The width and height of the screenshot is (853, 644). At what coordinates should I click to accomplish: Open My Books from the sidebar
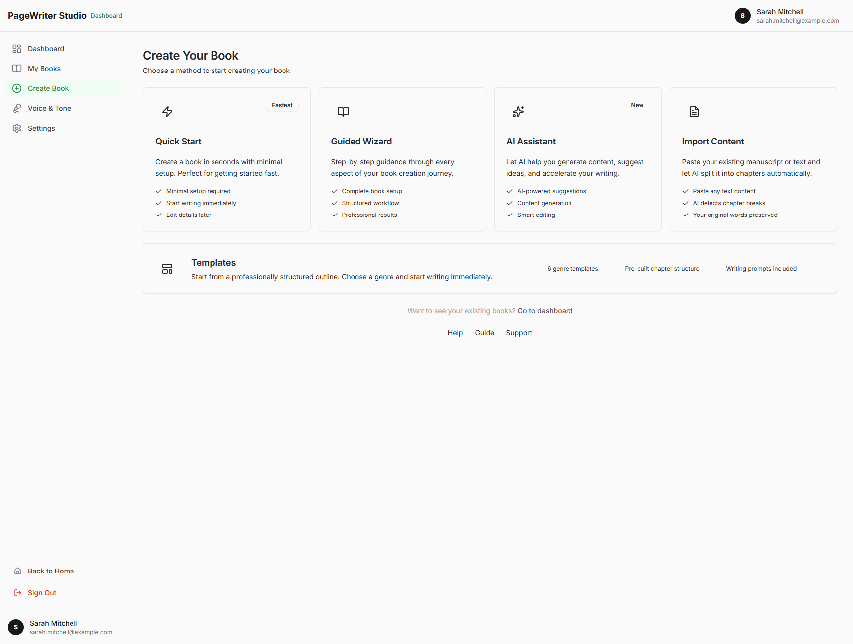tap(44, 68)
